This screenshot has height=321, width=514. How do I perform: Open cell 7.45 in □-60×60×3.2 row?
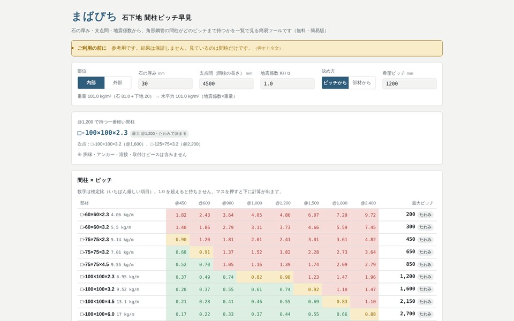(365, 227)
